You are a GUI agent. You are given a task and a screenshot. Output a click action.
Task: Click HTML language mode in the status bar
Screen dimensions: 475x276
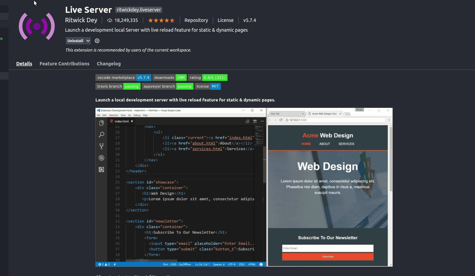point(251,264)
